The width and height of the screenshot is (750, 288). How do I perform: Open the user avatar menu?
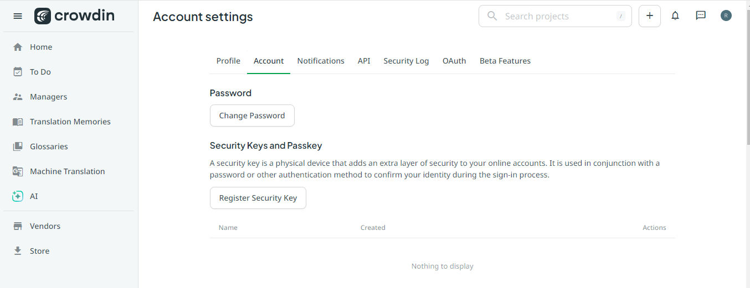pos(726,16)
